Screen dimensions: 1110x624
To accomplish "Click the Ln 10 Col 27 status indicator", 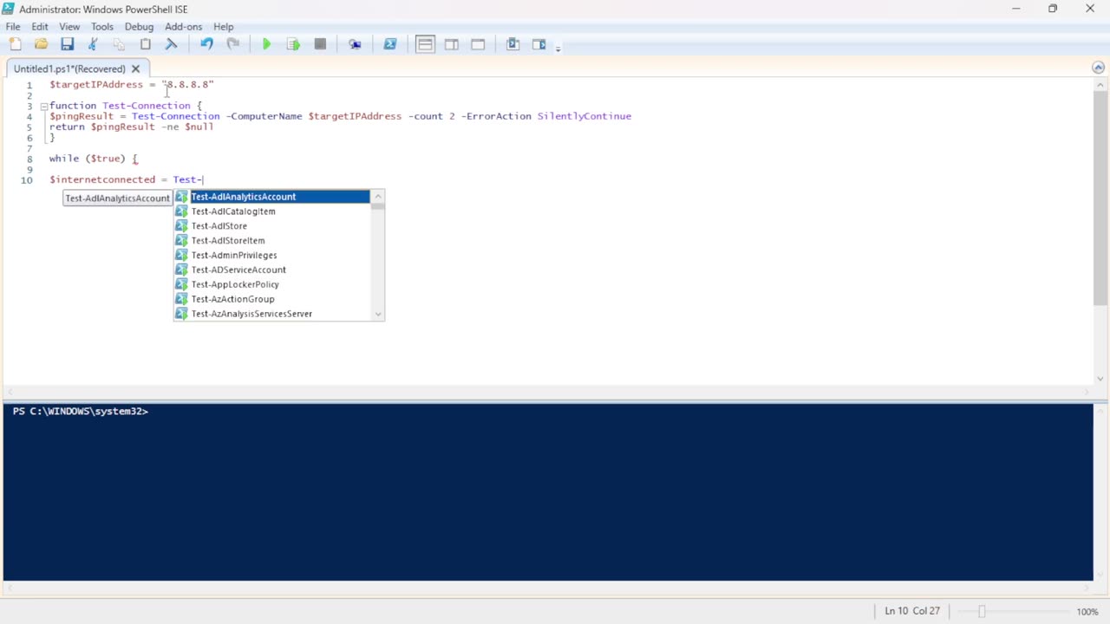I will [912, 611].
